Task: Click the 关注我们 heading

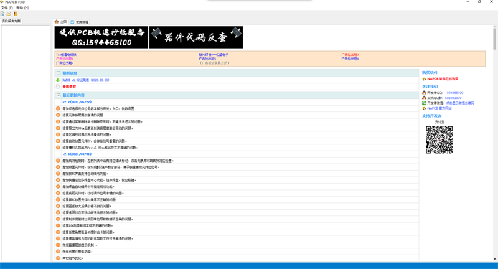Action: pyautogui.click(x=430, y=87)
